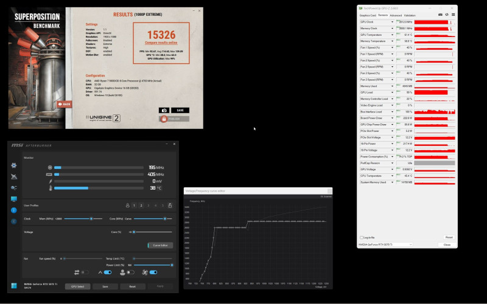Open the GPU Temperature sensor dropdown
487x304 pixels.
tap(392, 35)
